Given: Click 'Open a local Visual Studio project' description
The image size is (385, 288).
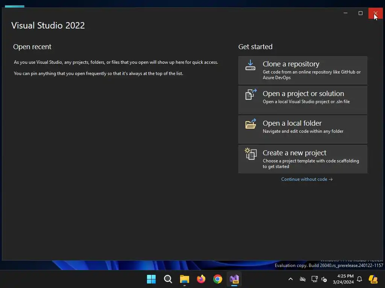Looking at the screenshot, I should click(306, 102).
